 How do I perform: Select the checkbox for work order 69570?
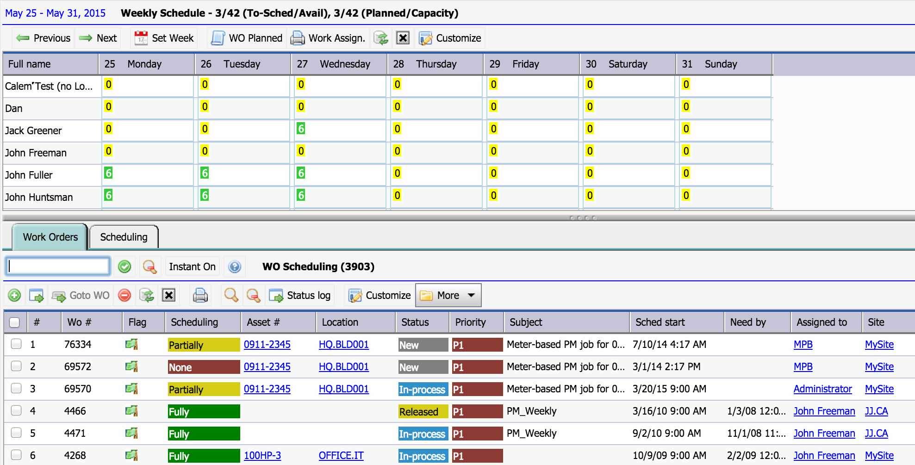click(16, 388)
